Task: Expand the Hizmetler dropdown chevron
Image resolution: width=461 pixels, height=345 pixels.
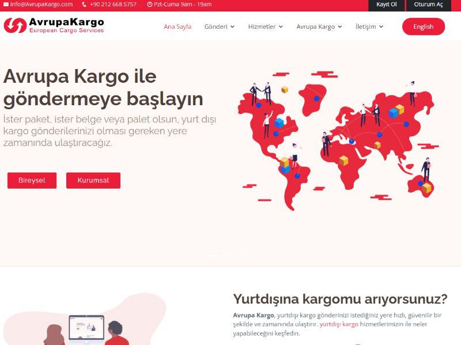Action: [x=281, y=26]
